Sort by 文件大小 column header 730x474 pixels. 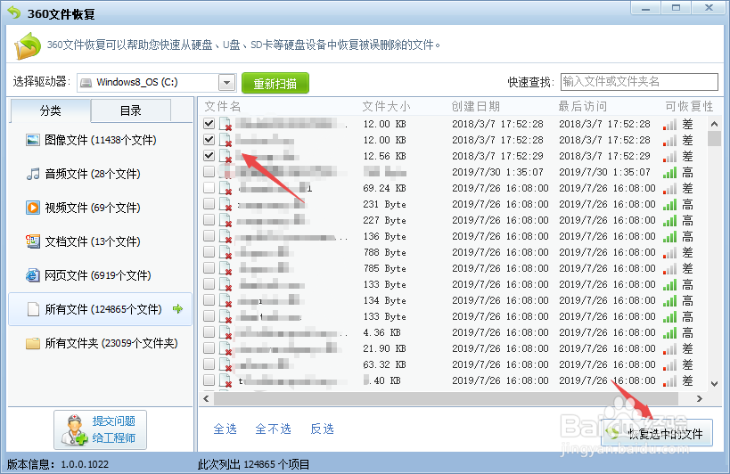pos(387,107)
